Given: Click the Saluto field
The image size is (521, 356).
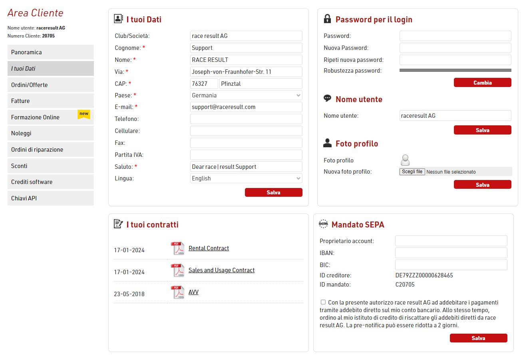Looking at the screenshot, I should click(x=246, y=167).
